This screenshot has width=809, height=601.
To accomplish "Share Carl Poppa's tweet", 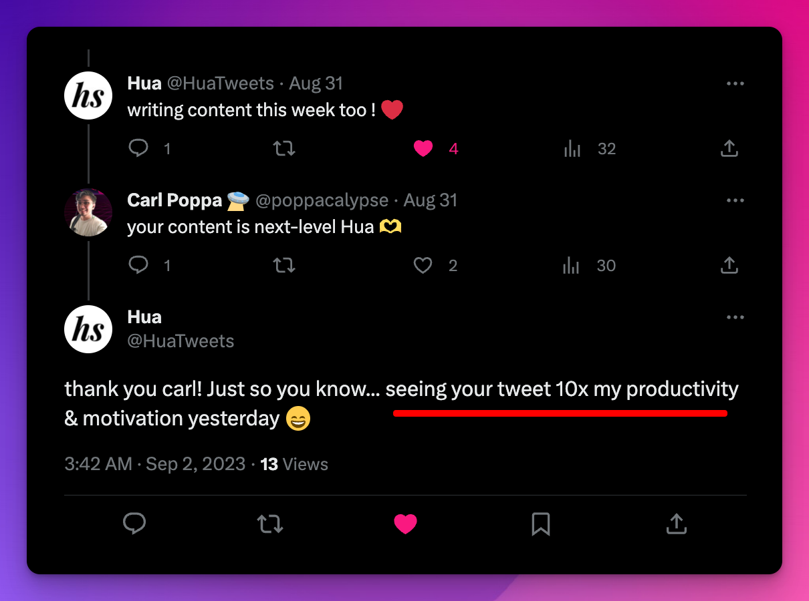I will point(729,265).
